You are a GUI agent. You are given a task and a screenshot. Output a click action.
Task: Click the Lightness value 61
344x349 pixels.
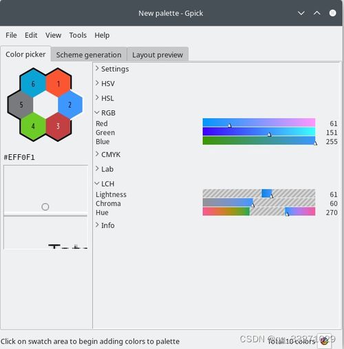[x=334, y=195]
